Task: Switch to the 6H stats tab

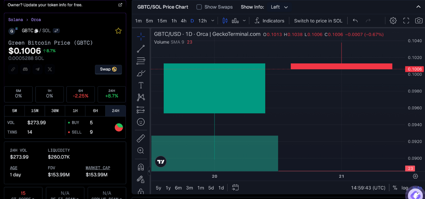Action: coord(95,111)
